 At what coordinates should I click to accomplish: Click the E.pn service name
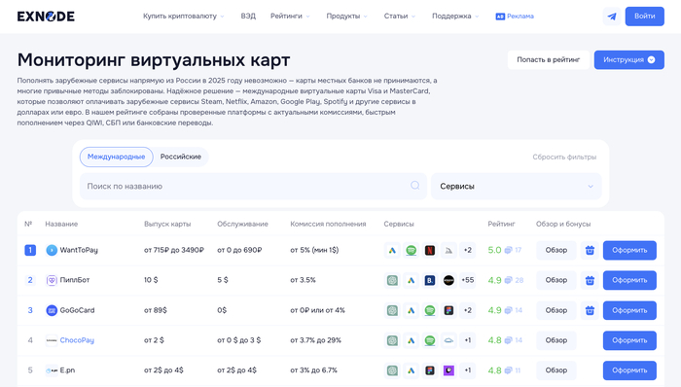pos(67,370)
